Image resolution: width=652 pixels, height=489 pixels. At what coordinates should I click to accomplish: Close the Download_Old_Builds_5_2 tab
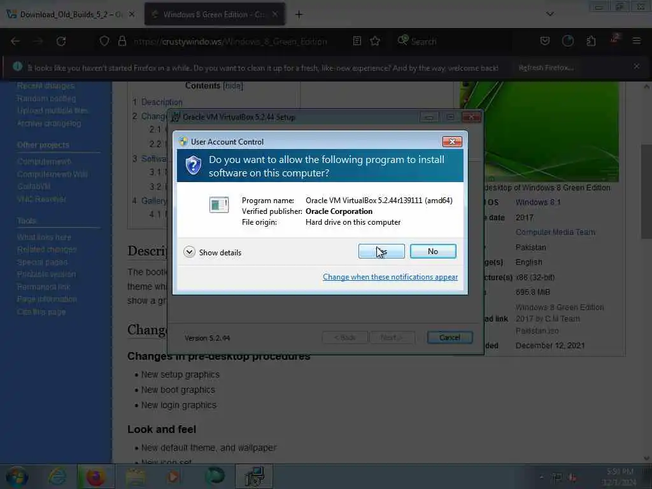point(132,15)
